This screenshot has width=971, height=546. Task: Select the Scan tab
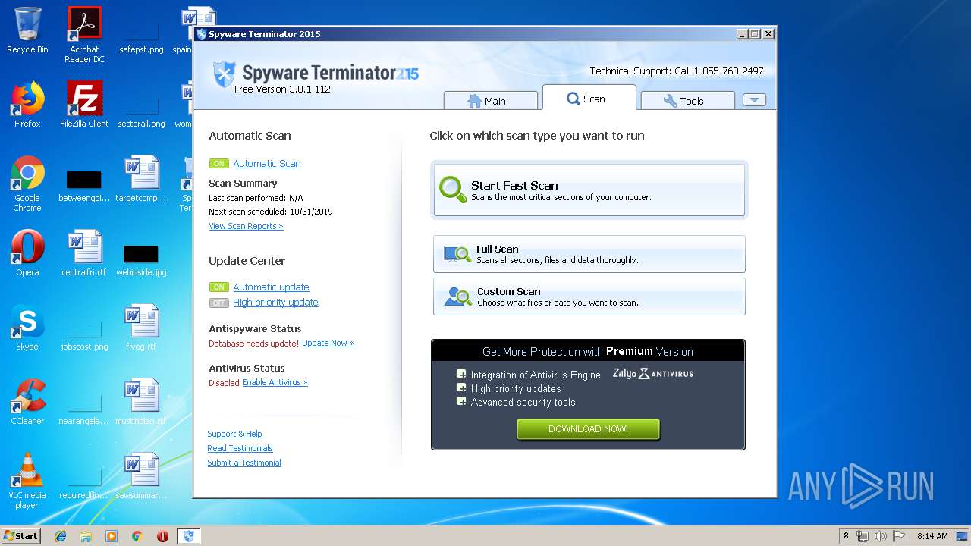tap(589, 99)
